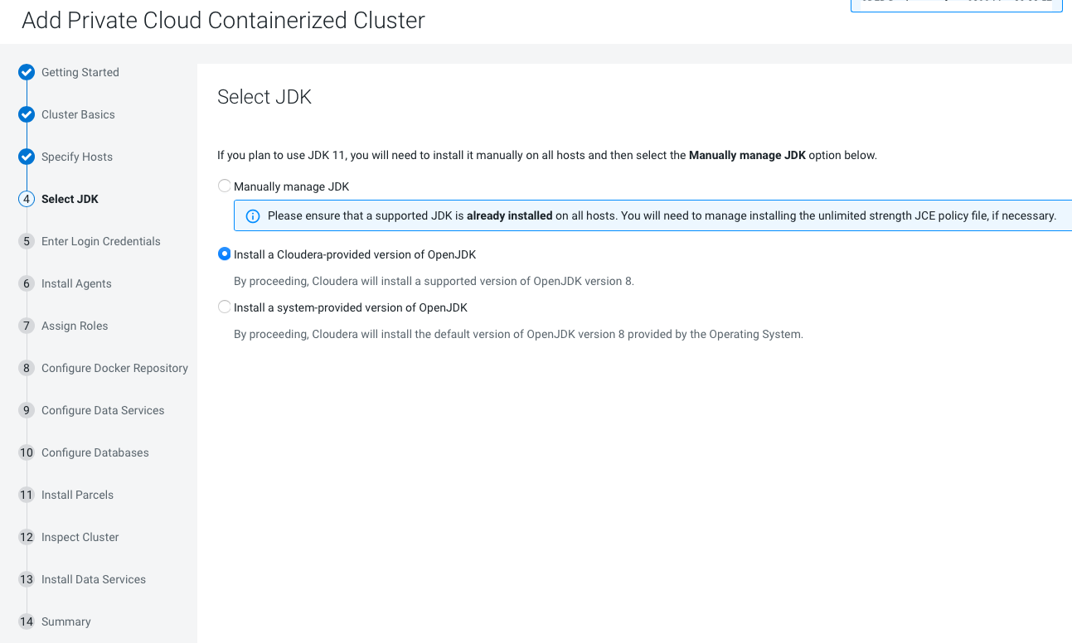Select Cloudera-provided OpenJDK radio option
Image resolution: width=1072 pixels, height=643 pixels.
[x=225, y=254]
